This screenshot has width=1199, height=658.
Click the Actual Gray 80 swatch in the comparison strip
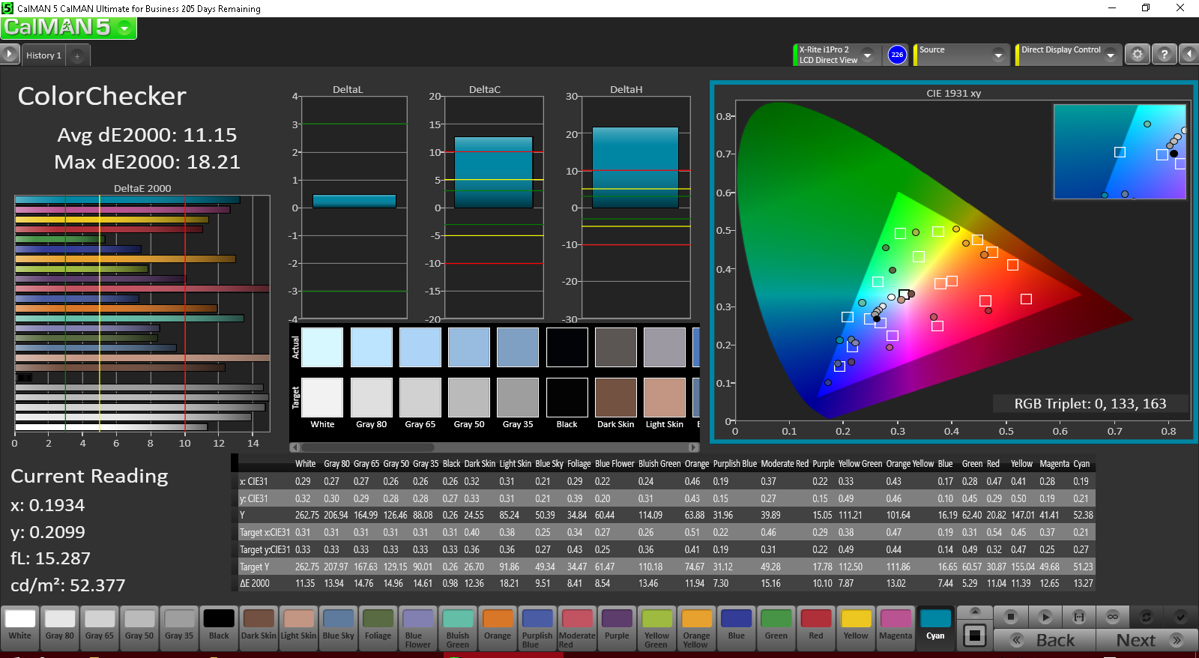[372, 347]
